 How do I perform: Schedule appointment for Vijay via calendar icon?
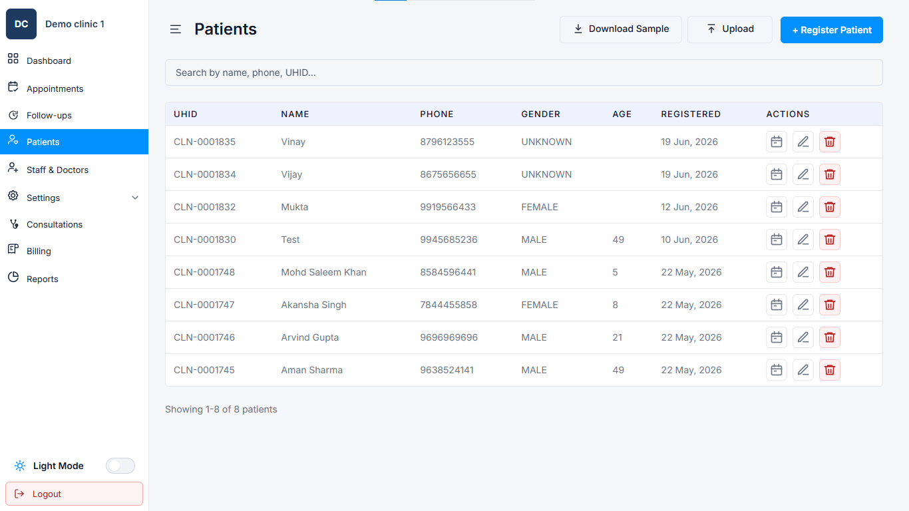pyautogui.click(x=777, y=174)
